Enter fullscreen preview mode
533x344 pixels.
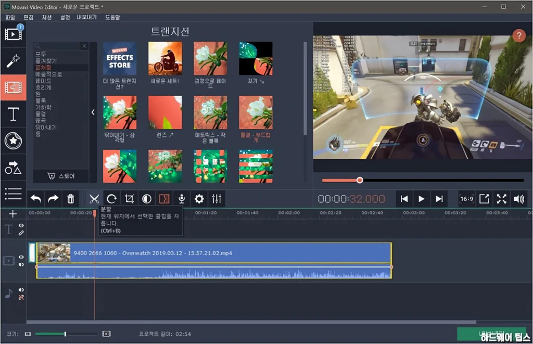point(501,199)
